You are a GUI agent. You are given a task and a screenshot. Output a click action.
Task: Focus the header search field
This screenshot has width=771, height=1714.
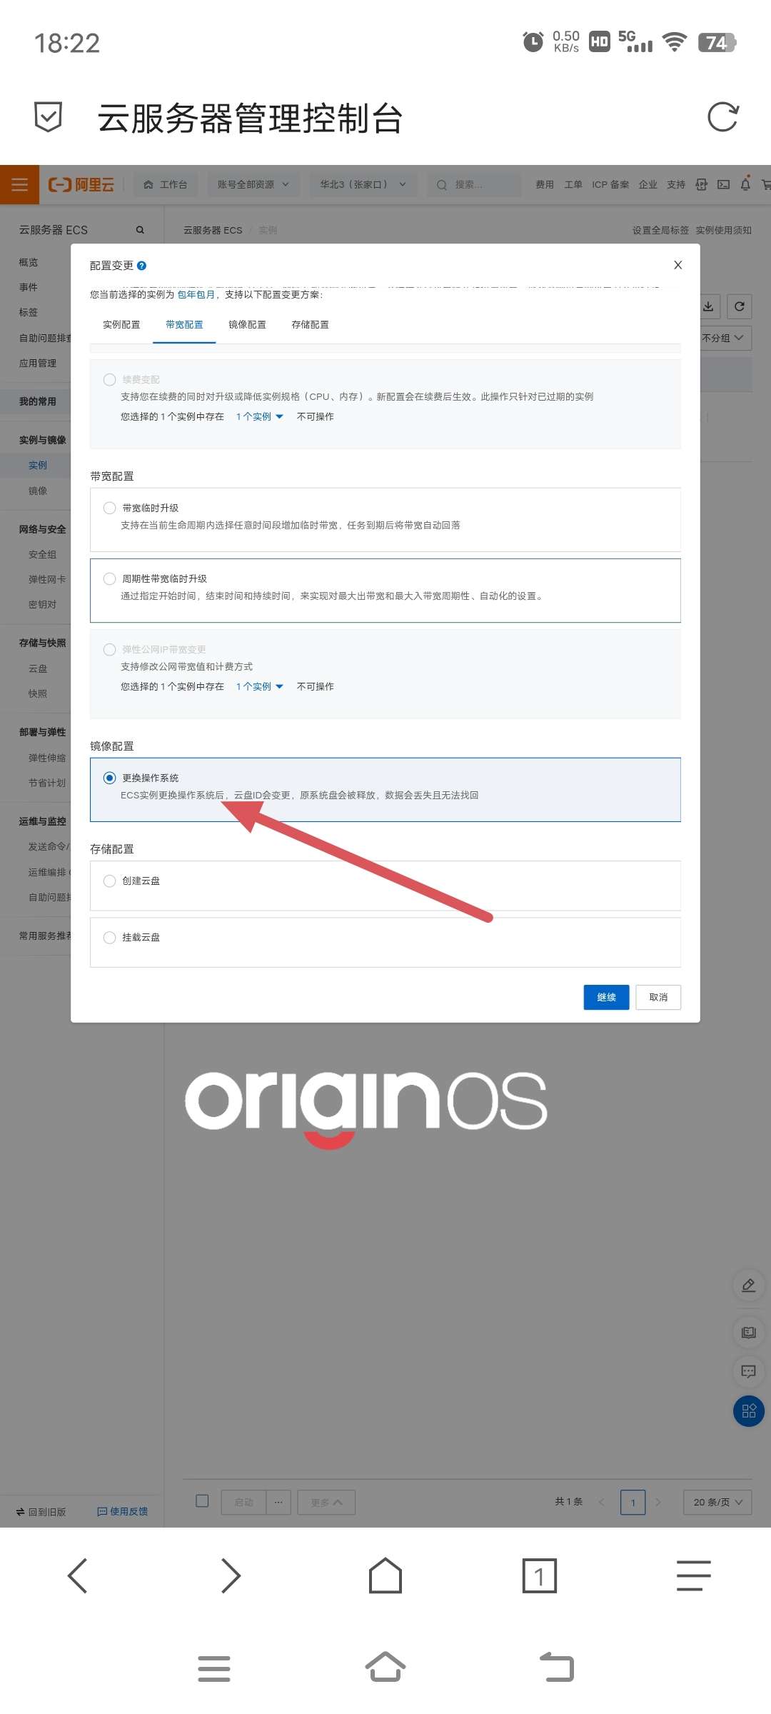(474, 184)
